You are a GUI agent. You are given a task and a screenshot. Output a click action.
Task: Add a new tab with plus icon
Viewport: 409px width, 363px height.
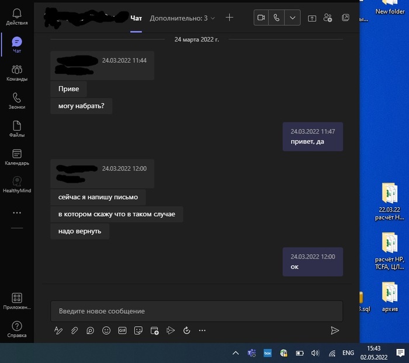coord(229,18)
